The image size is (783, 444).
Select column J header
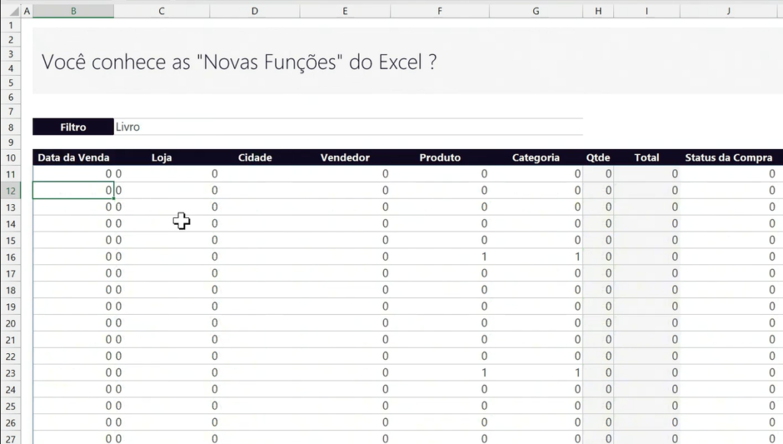[x=729, y=11]
